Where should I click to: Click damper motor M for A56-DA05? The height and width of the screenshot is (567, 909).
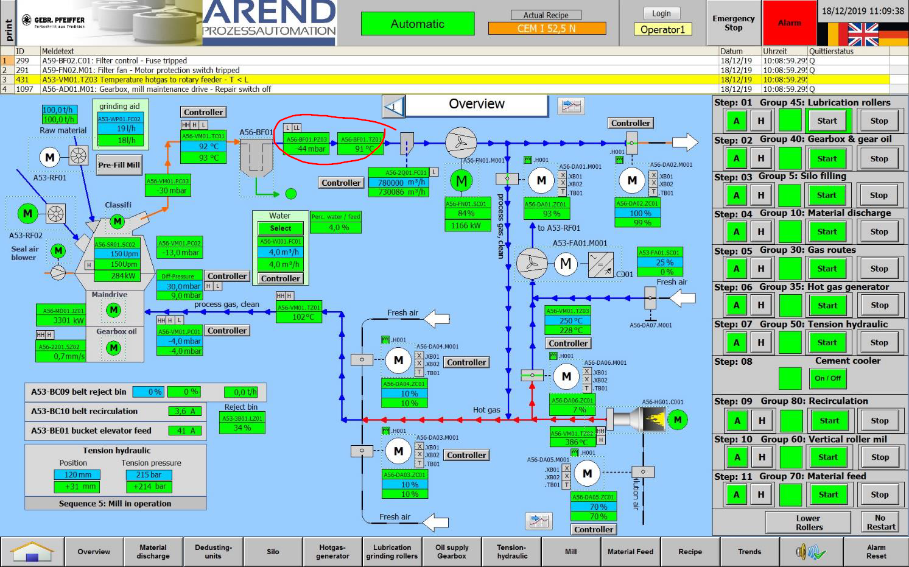click(587, 473)
